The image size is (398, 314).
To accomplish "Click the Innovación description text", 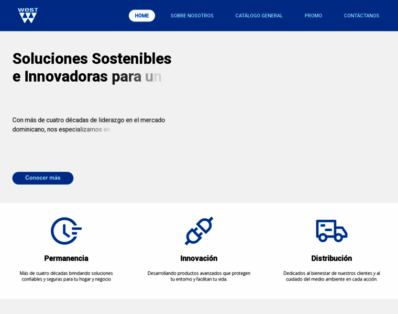I will pyautogui.click(x=199, y=276).
